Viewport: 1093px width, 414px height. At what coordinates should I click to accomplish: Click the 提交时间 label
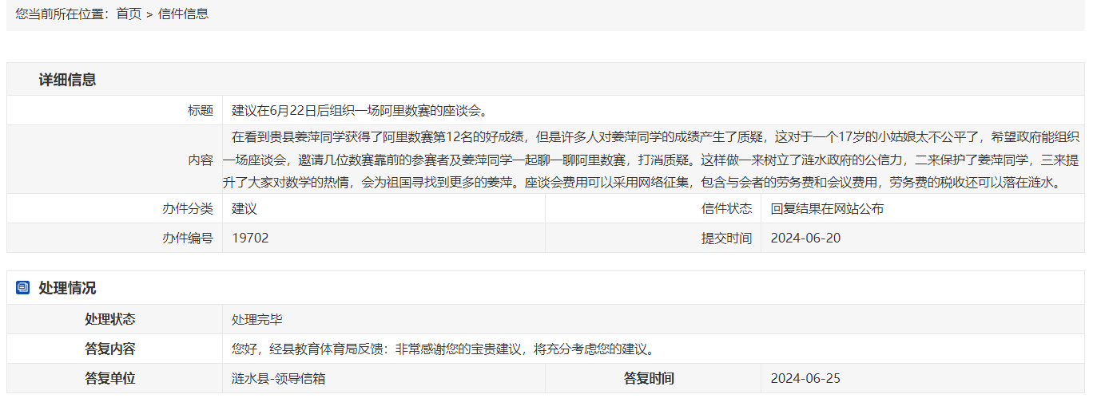coord(726,238)
